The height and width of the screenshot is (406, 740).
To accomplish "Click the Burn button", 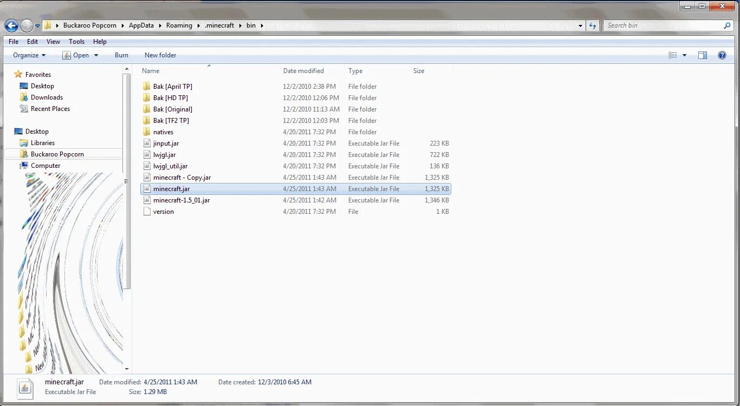I will [121, 55].
